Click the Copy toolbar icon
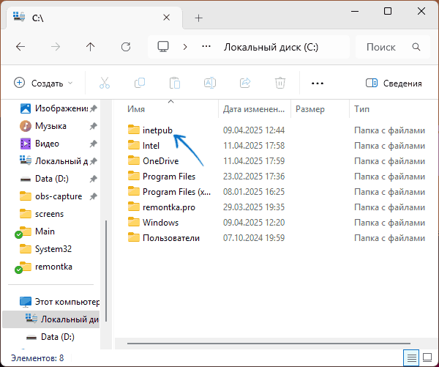This screenshot has width=439, height=367. coord(140,83)
